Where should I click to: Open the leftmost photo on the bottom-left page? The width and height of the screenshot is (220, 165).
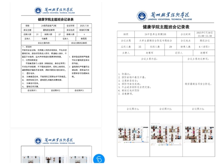pos(33,159)
